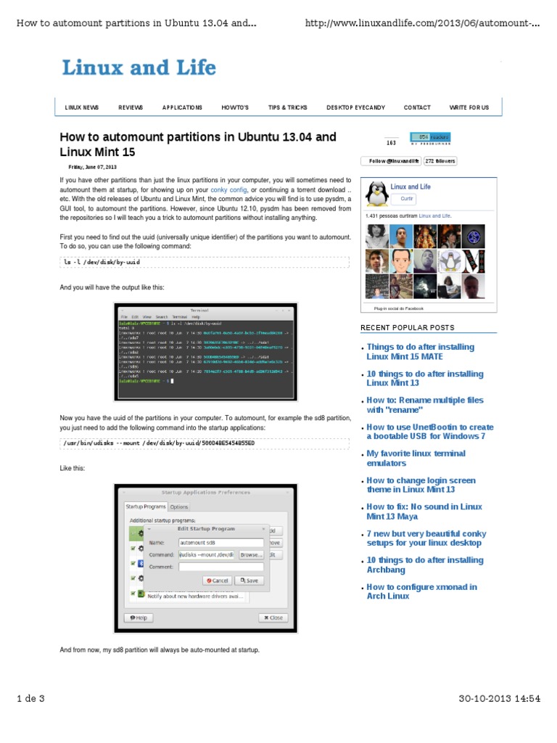Click the Tux penguin page avatar

[377, 194]
